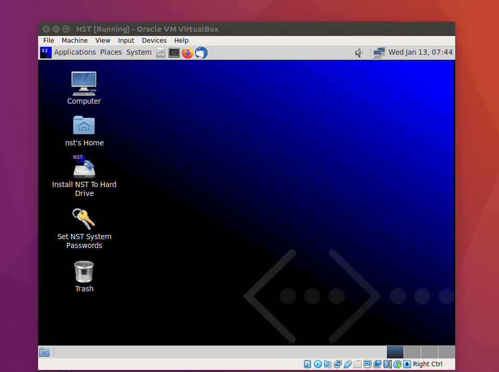The width and height of the screenshot is (499, 372).
Task: Click the NST [Running] title bar text
Action: pos(148,29)
